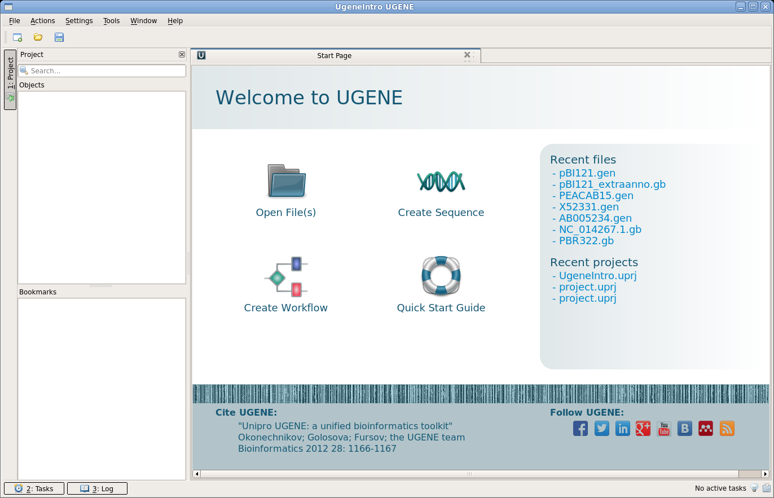Select the Start Page tab
Screen dimensions: 774x498
pyautogui.click(x=336, y=55)
